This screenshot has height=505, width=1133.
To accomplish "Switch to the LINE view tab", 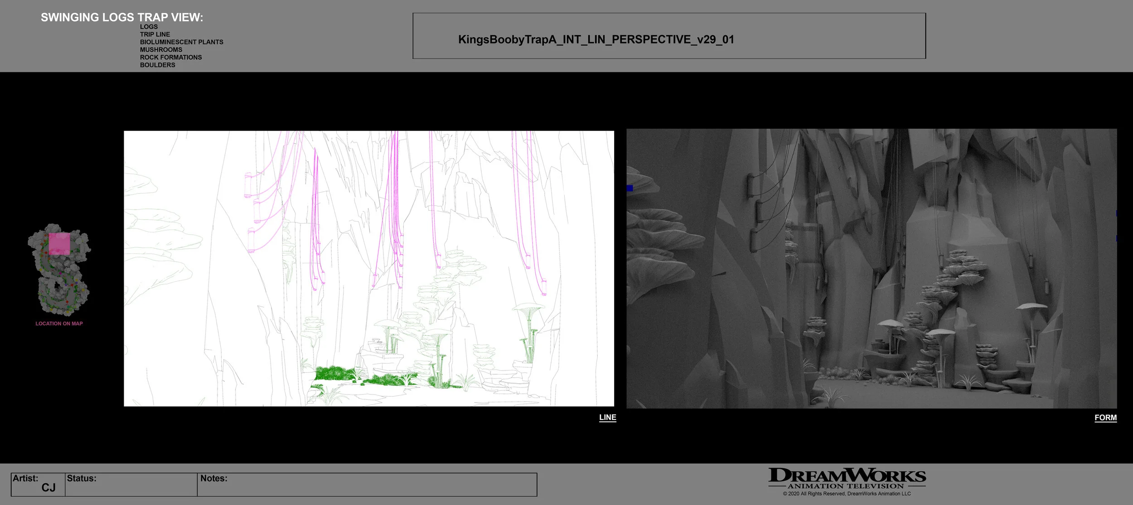I will point(606,417).
